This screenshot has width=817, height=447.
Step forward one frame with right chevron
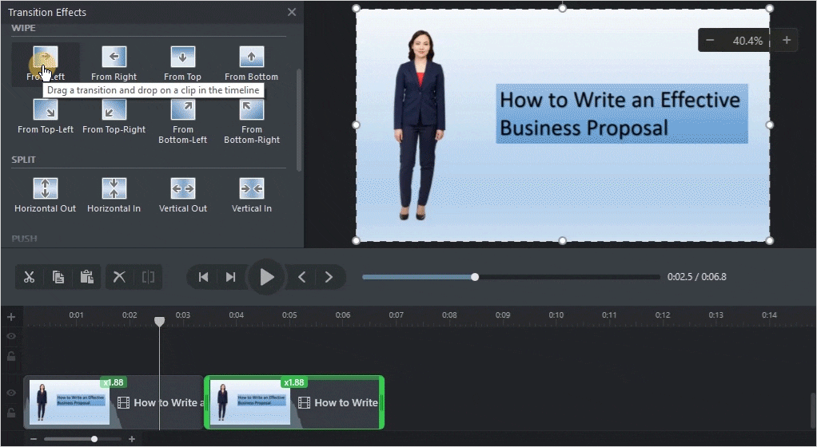(x=329, y=277)
